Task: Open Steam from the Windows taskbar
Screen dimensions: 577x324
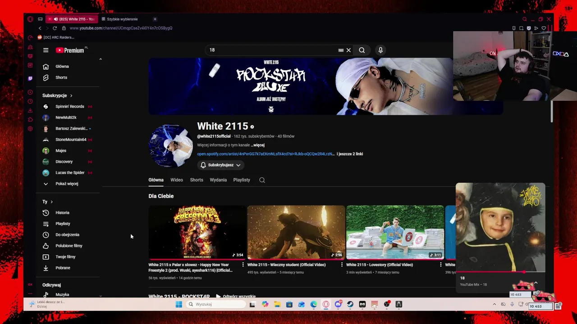Action: [x=350, y=305]
